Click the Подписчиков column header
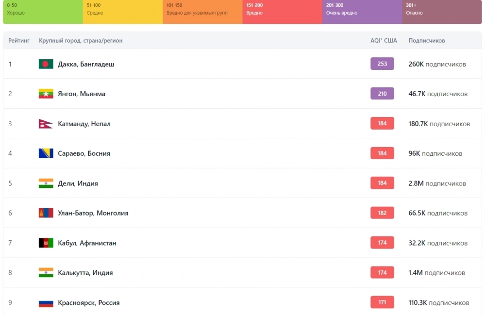 pos(427,40)
